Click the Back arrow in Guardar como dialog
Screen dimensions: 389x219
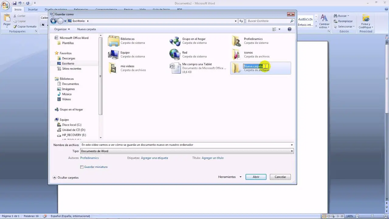click(x=54, y=21)
